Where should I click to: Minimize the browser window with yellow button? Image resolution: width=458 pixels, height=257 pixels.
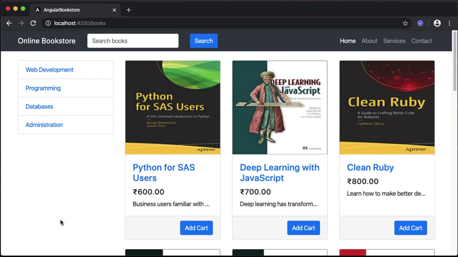point(15,9)
